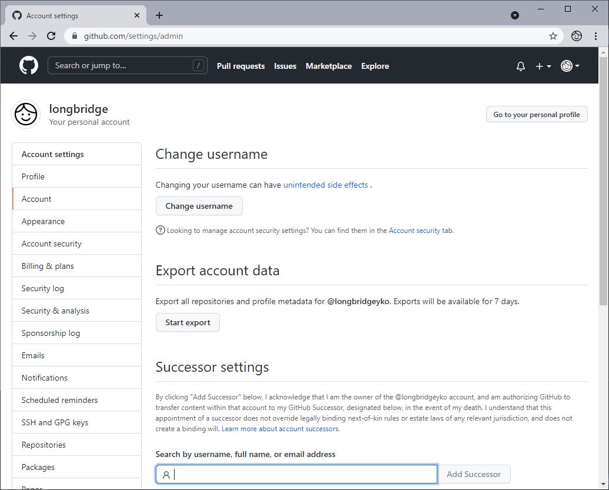The height and width of the screenshot is (490, 609).
Task: Click the longbridge username heading
Action: tap(78, 109)
